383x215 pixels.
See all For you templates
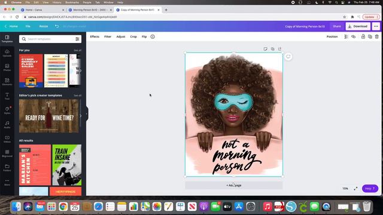[77, 50]
